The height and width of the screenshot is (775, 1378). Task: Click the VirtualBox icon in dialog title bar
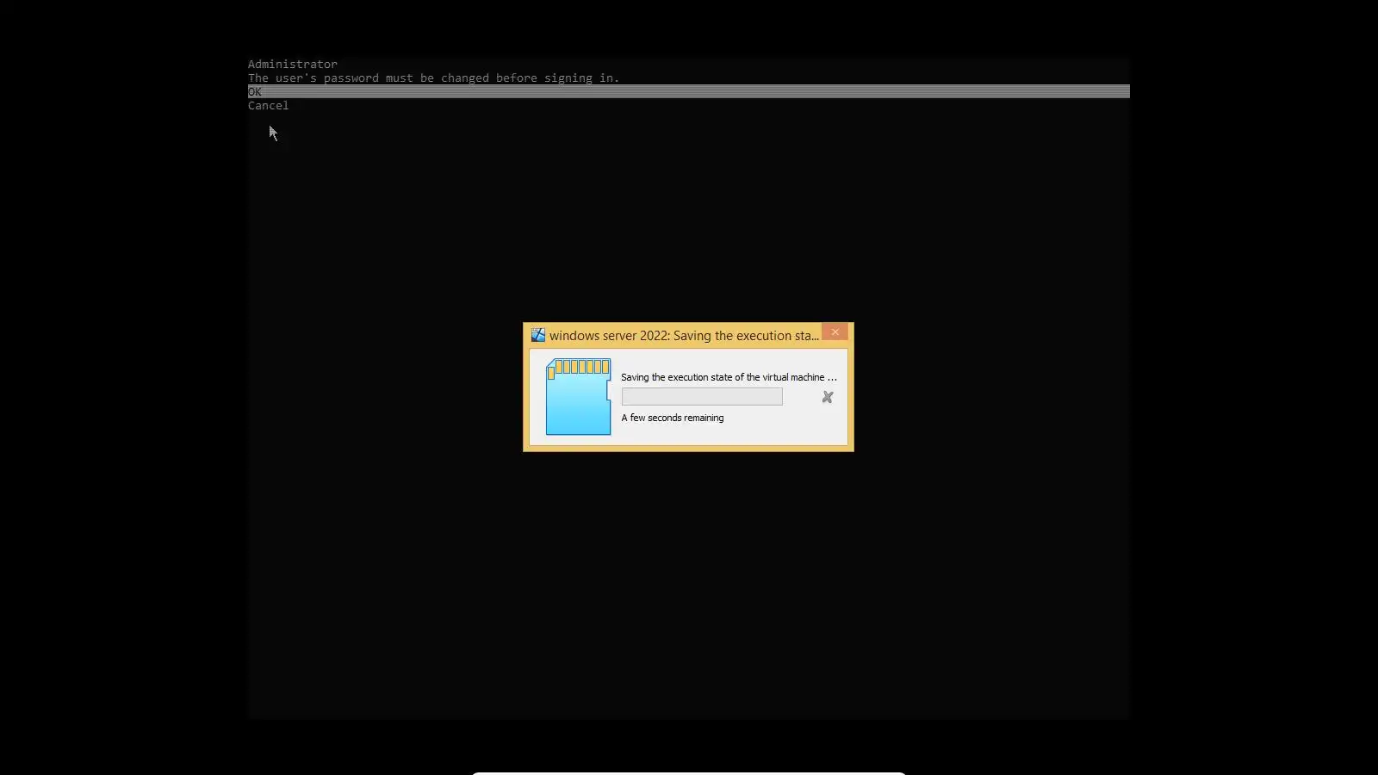[x=538, y=335]
